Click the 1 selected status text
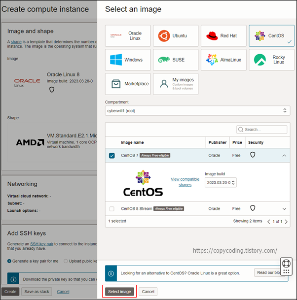 (117, 221)
